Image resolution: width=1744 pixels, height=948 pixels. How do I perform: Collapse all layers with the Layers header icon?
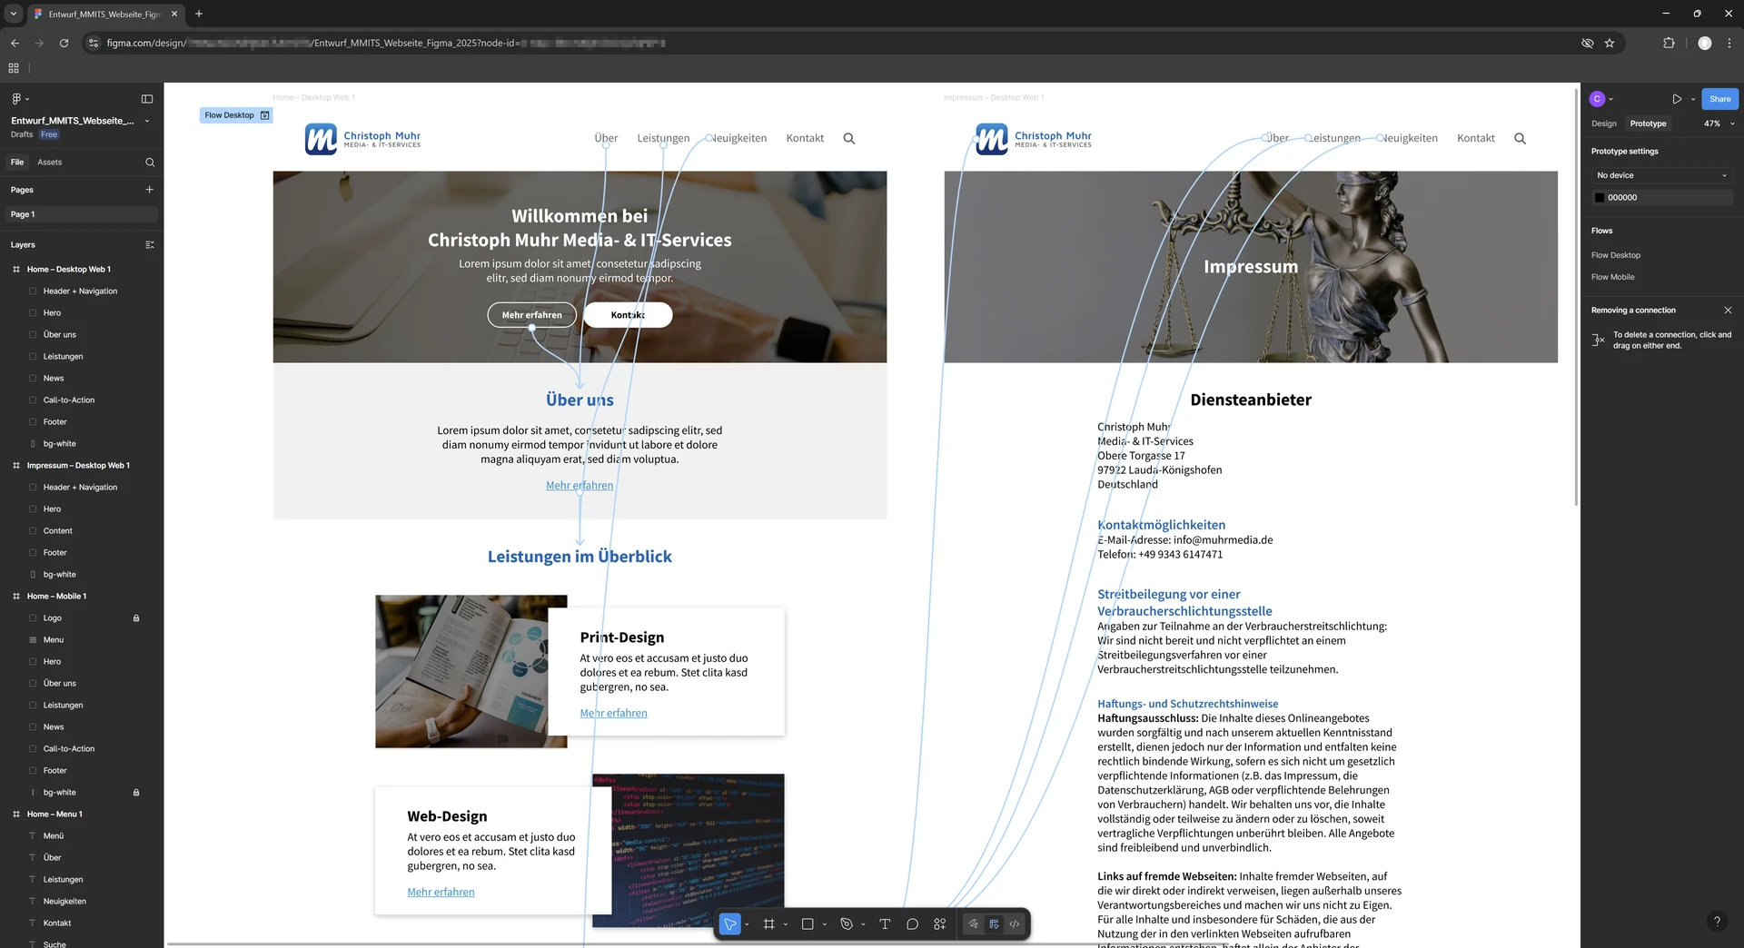[x=150, y=245]
